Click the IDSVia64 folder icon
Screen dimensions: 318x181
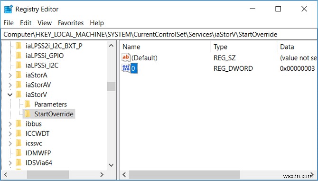click(19, 163)
